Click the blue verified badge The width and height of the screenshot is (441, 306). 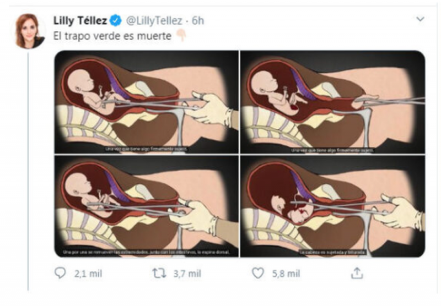coord(116,21)
